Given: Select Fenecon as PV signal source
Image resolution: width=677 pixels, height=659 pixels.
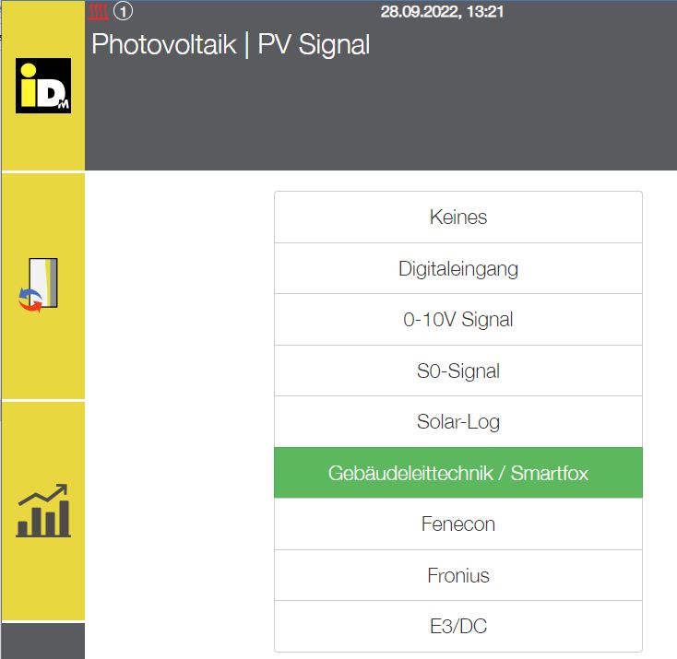Looking at the screenshot, I should click(457, 524).
